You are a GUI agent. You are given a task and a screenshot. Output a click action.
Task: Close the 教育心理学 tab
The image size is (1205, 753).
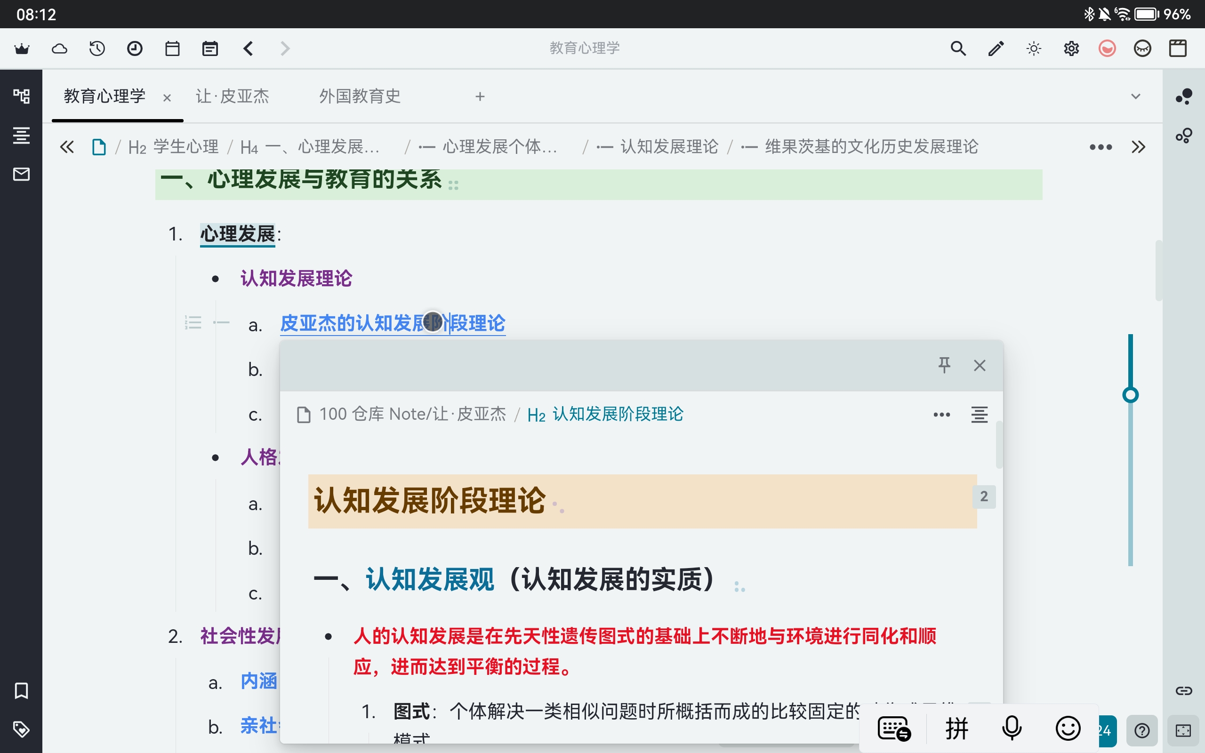tap(167, 97)
